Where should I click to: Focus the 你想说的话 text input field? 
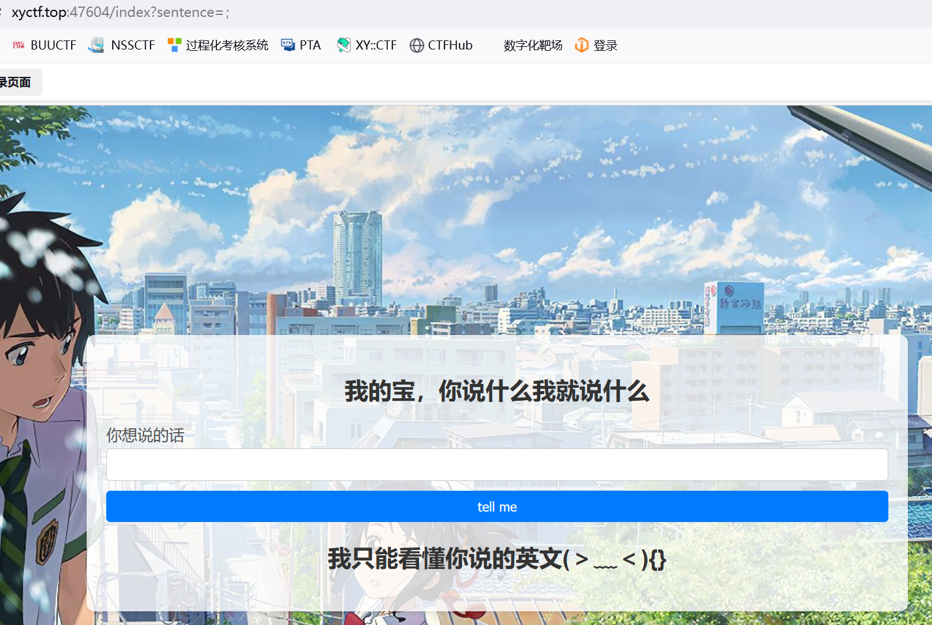pos(497,465)
